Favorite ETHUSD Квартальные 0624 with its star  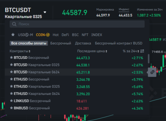[11, 94]
